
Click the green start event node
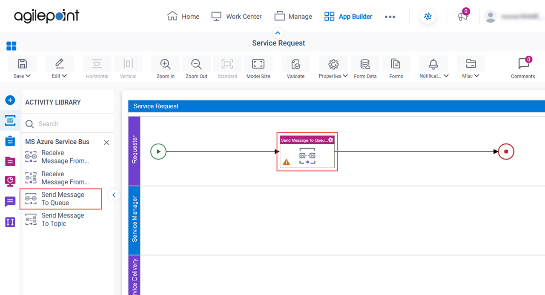158,152
